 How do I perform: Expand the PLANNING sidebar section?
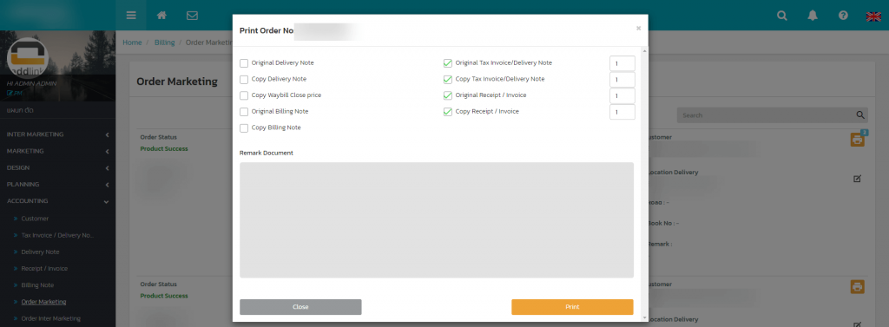(58, 185)
